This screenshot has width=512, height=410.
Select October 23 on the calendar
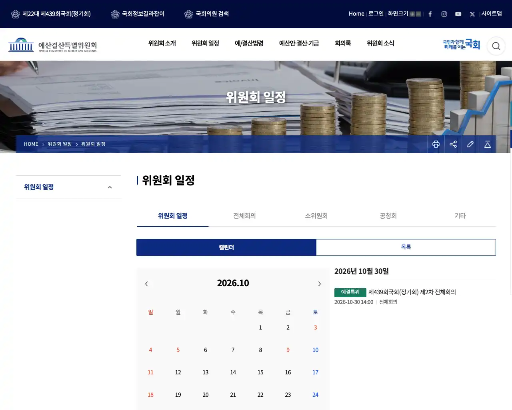tap(288, 395)
